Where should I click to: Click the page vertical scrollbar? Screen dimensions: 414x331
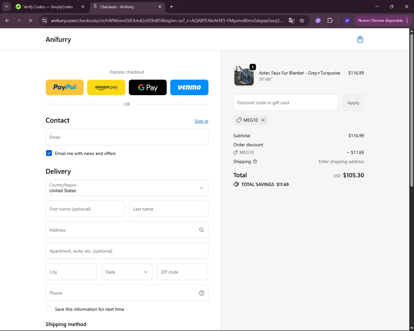tap(412, 110)
